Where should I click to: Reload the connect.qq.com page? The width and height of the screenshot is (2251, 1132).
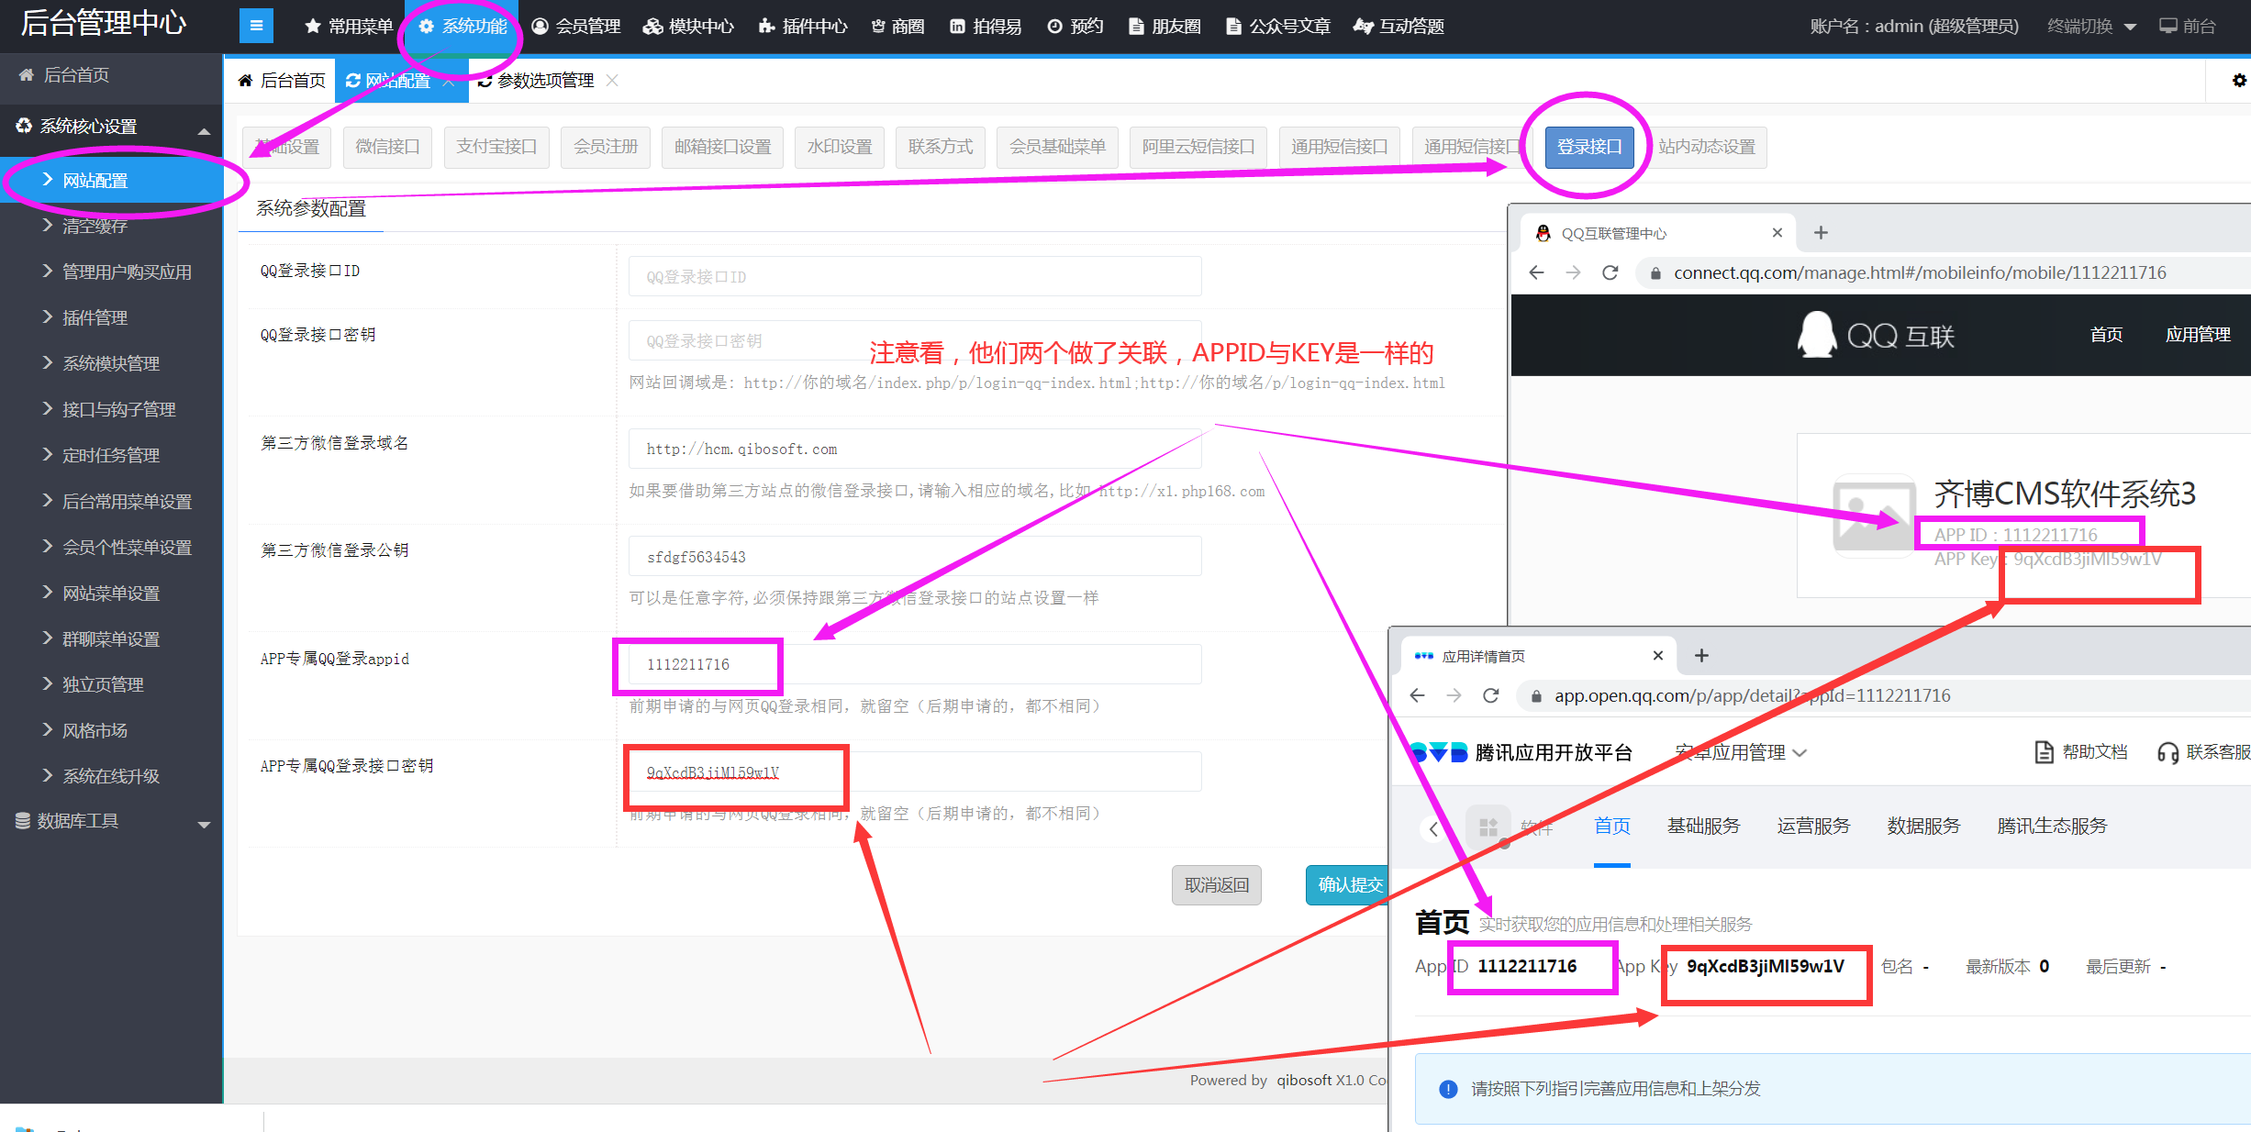click(x=1610, y=272)
